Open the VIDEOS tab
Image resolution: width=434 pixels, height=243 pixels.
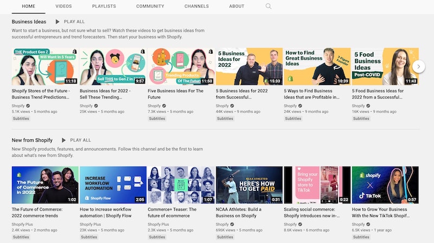tap(63, 6)
